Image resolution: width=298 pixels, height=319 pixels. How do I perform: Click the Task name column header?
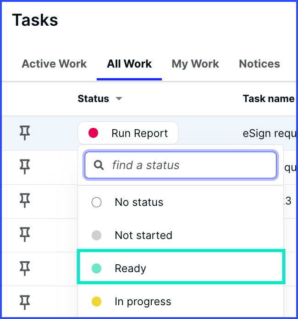[x=269, y=99]
